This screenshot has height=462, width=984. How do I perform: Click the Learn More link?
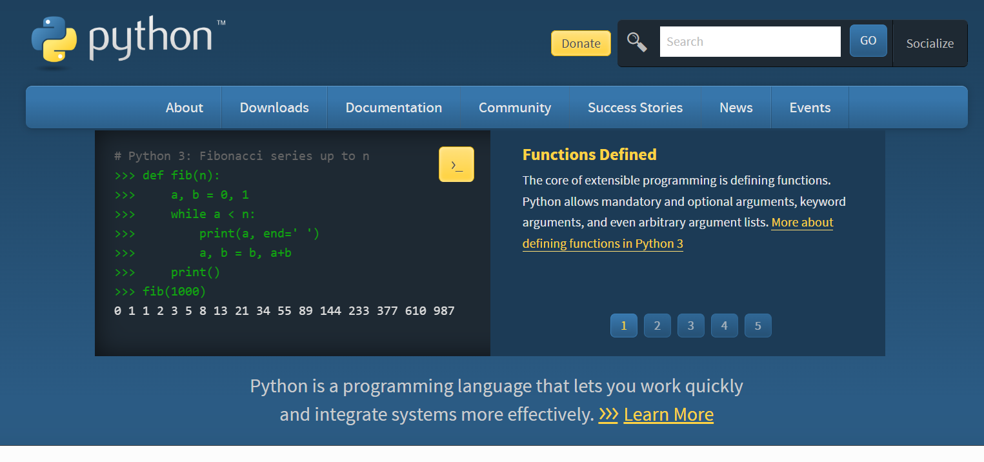coord(668,414)
